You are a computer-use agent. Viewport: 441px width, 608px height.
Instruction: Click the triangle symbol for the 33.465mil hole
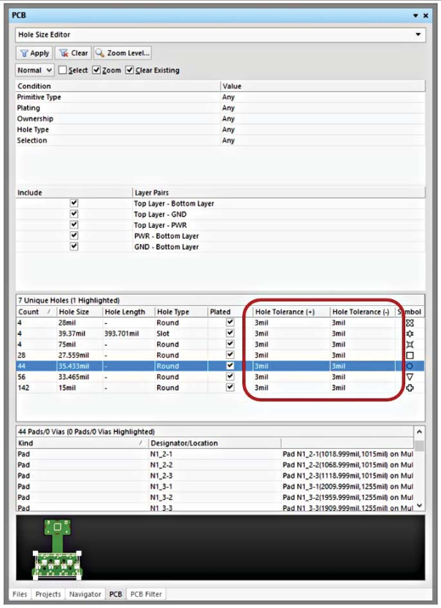coord(410,377)
